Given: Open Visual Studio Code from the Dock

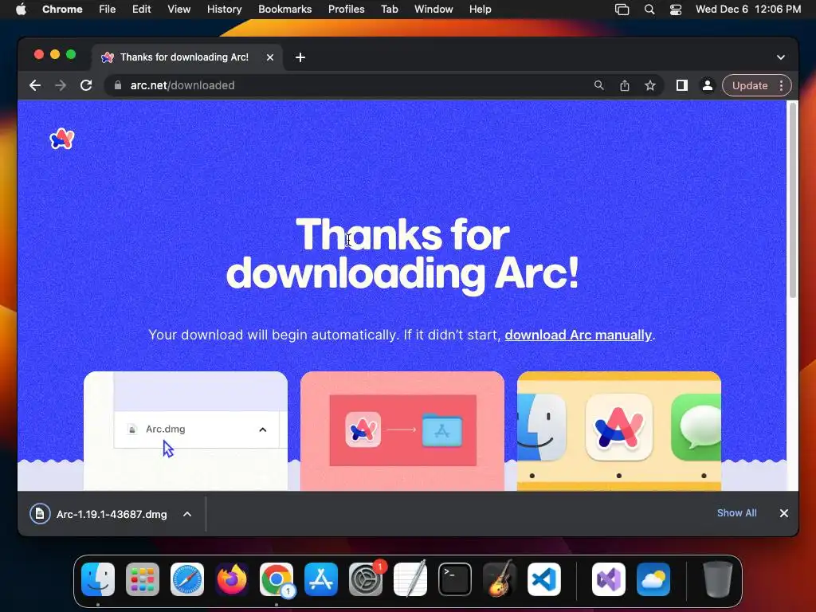Looking at the screenshot, I should (544, 579).
